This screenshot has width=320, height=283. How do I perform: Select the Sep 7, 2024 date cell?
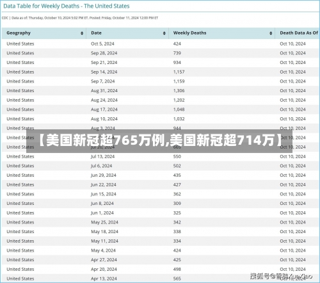pos(103,81)
